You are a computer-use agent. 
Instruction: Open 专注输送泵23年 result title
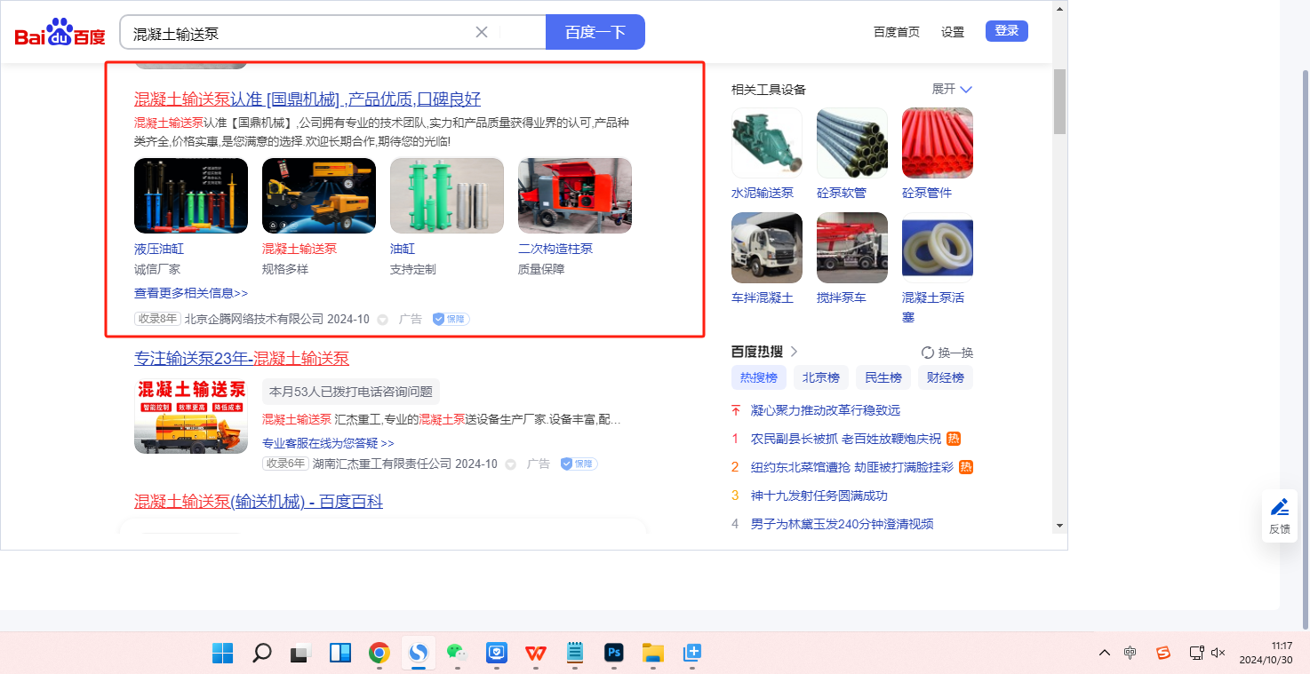[x=242, y=358]
